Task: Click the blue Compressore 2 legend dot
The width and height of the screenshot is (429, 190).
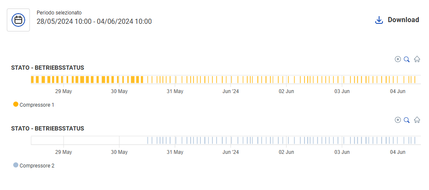Action: click(x=16, y=165)
